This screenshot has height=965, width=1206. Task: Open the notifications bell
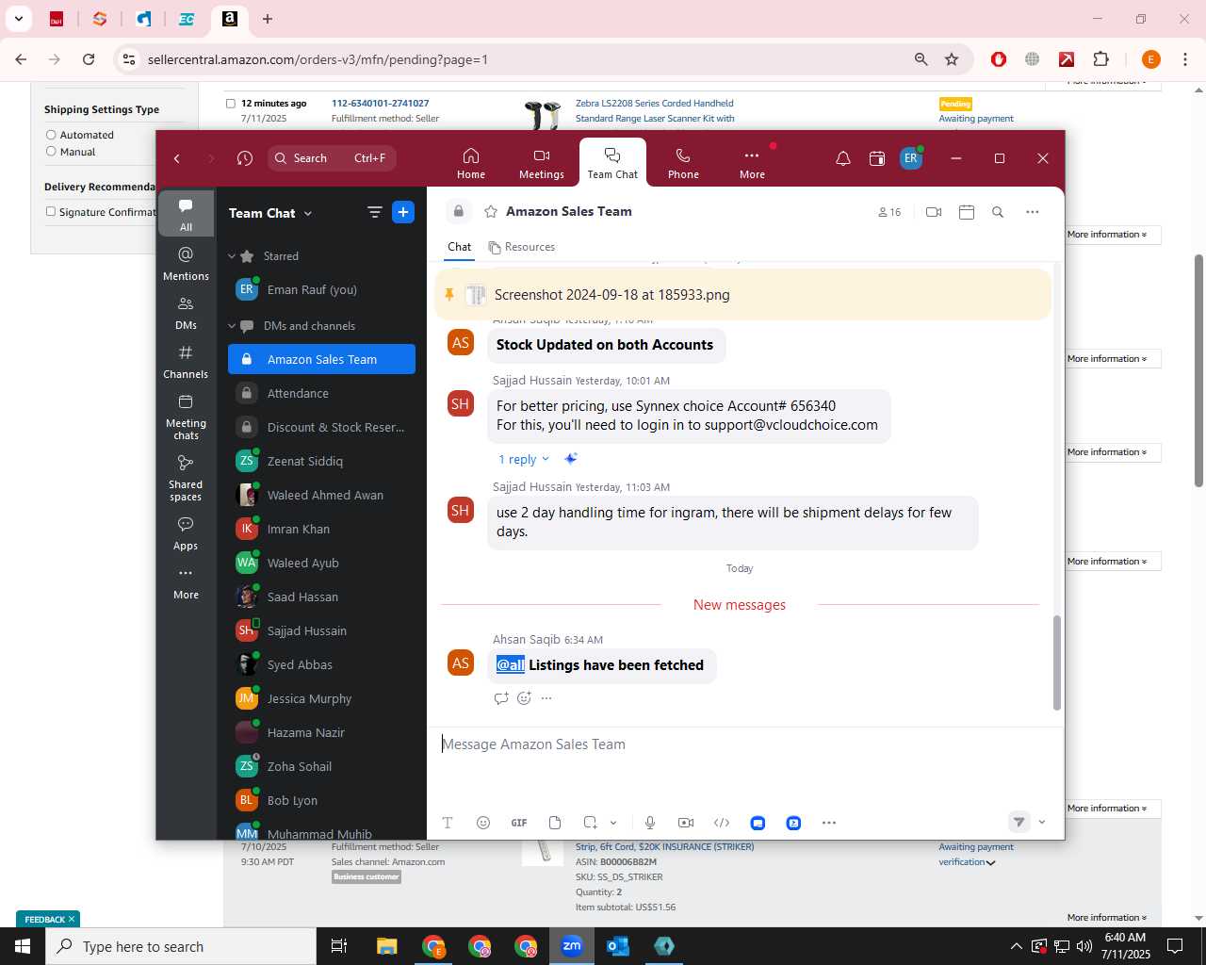[843, 158]
